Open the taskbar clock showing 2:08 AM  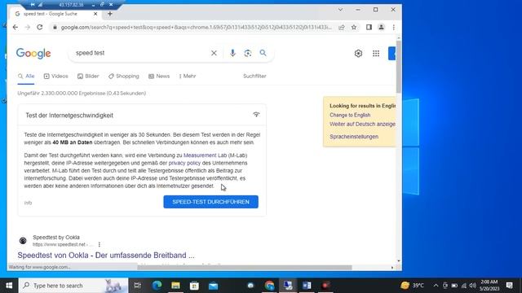489,286
